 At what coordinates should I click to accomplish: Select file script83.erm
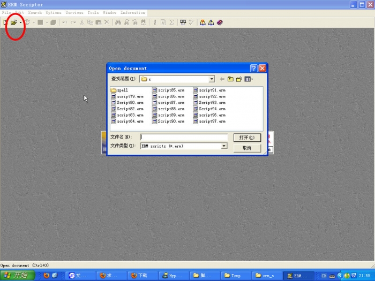click(x=127, y=115)
